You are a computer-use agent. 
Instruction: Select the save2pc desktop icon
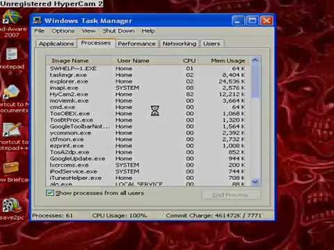coord(12,209)
